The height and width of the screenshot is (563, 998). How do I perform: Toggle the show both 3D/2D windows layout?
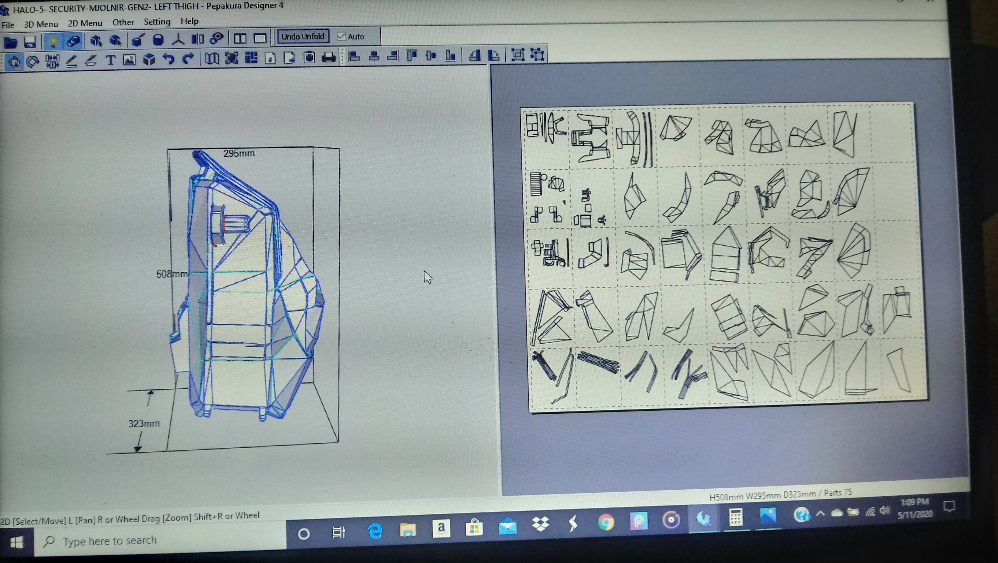pyautogui.click(x=240, y=39)
